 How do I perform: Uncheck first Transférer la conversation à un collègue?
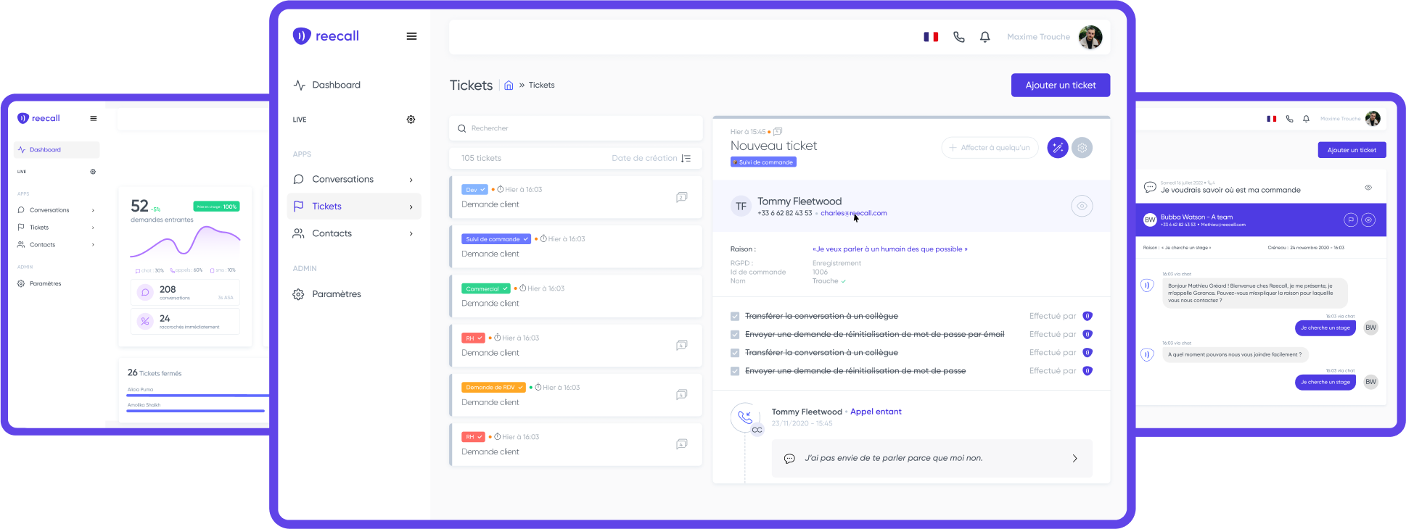(735, 317)
